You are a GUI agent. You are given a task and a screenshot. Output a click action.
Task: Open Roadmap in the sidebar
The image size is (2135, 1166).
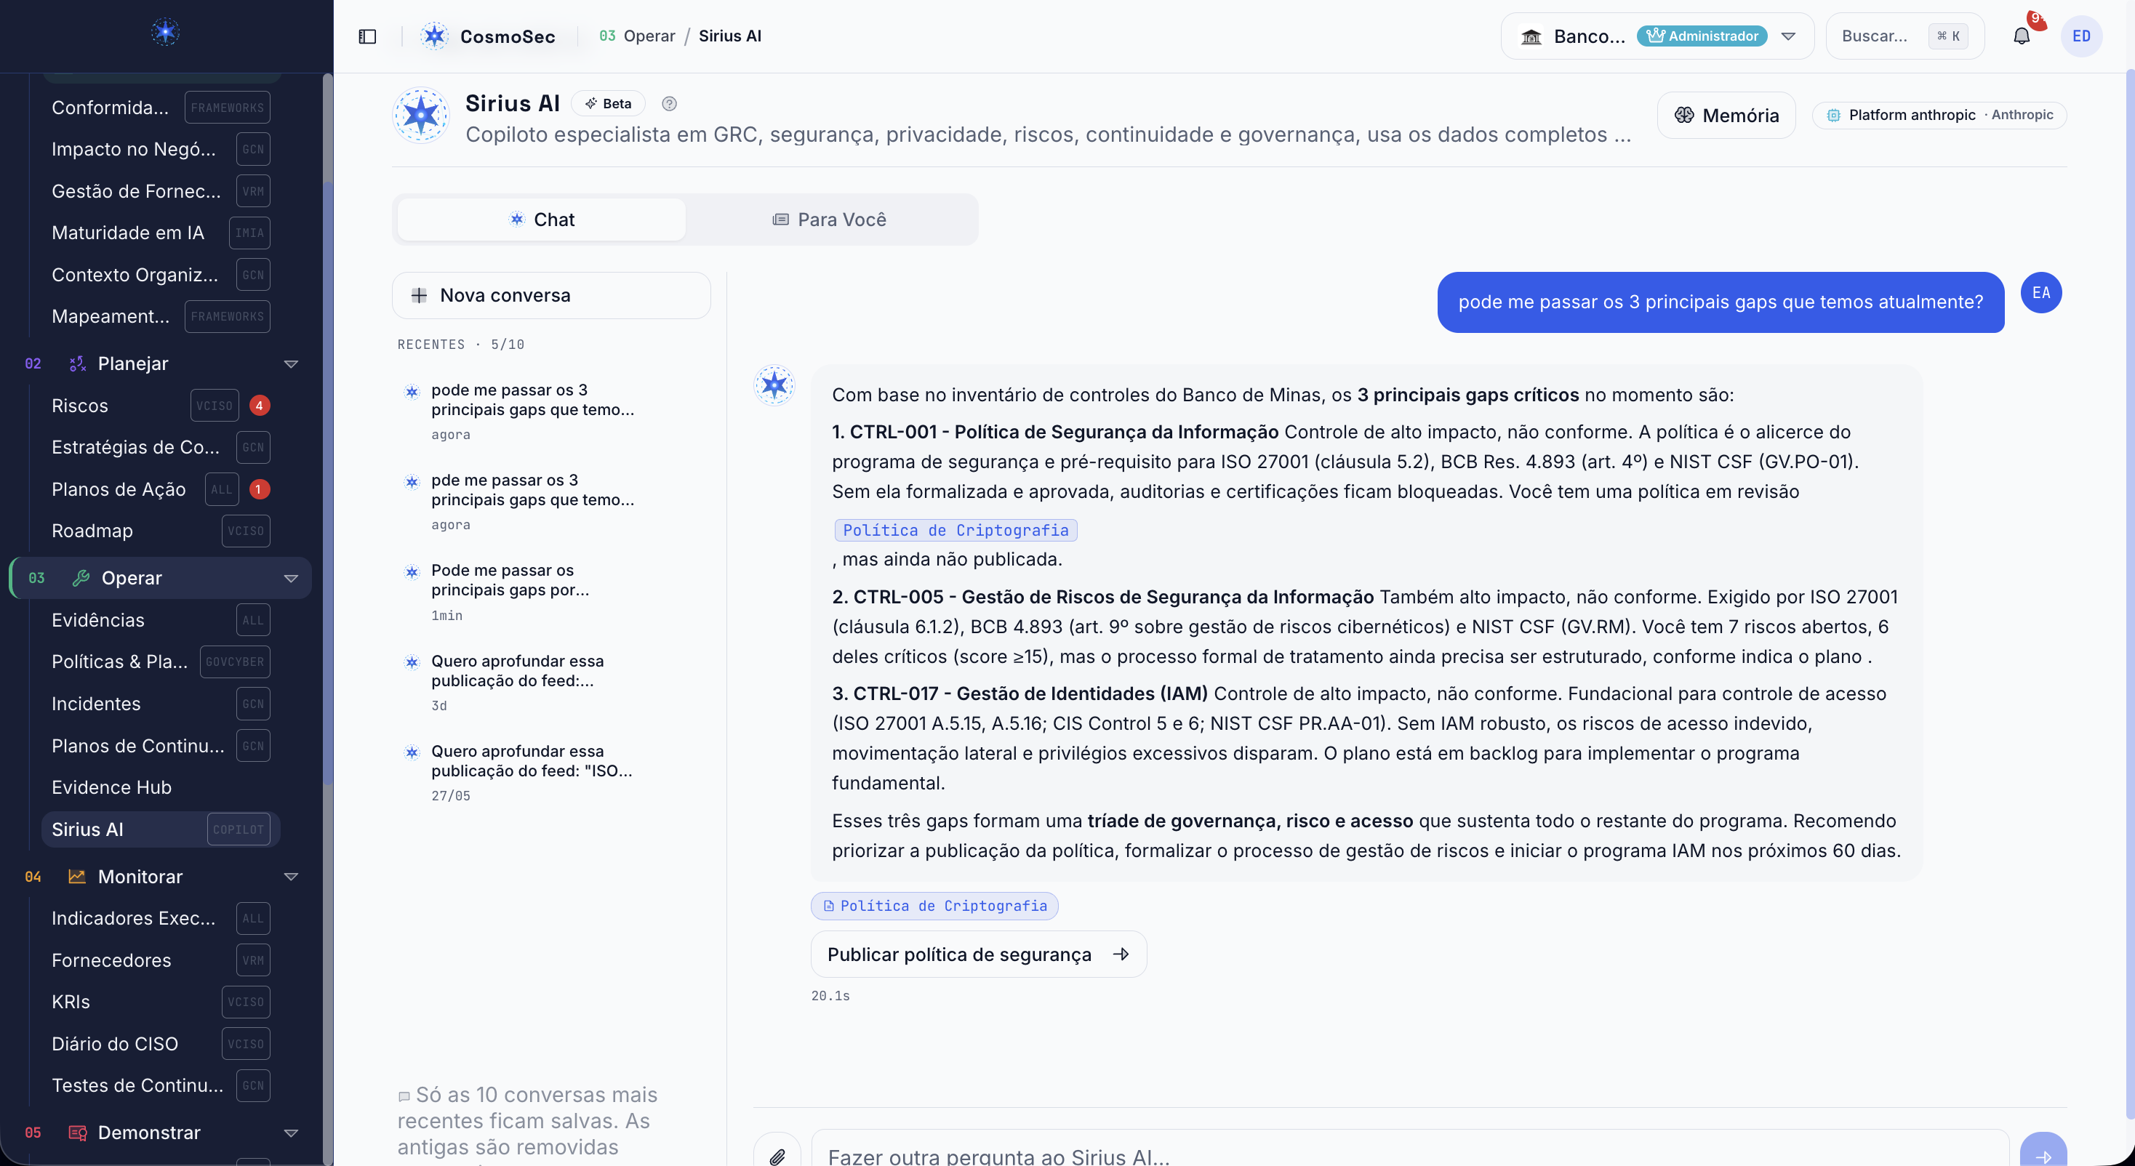click(x=161, y=531)
